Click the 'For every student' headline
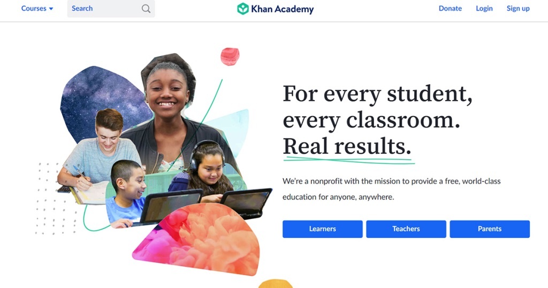The height and width of the screenshot is (288, 548). coord(377,94)
